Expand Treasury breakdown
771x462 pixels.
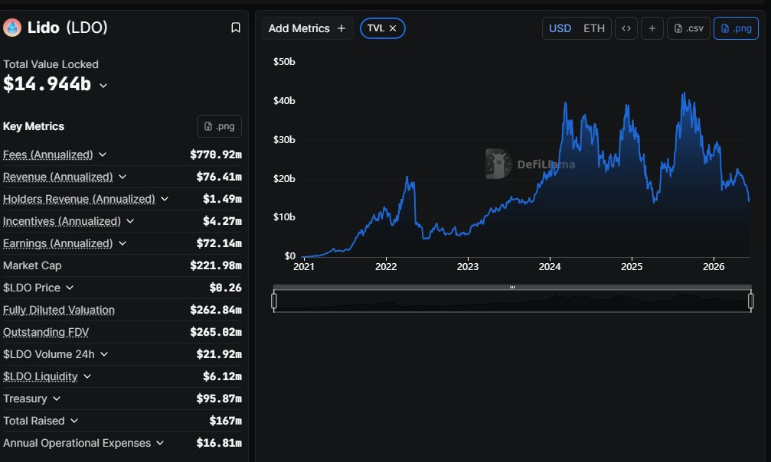point(57,399)
